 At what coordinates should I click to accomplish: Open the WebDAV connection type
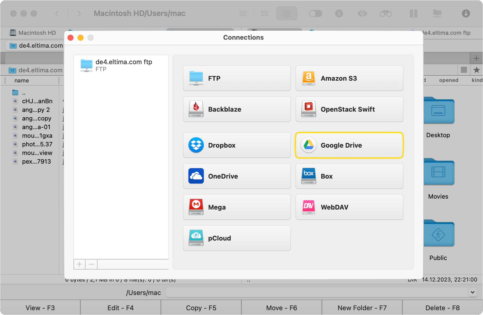coord(349,207)
